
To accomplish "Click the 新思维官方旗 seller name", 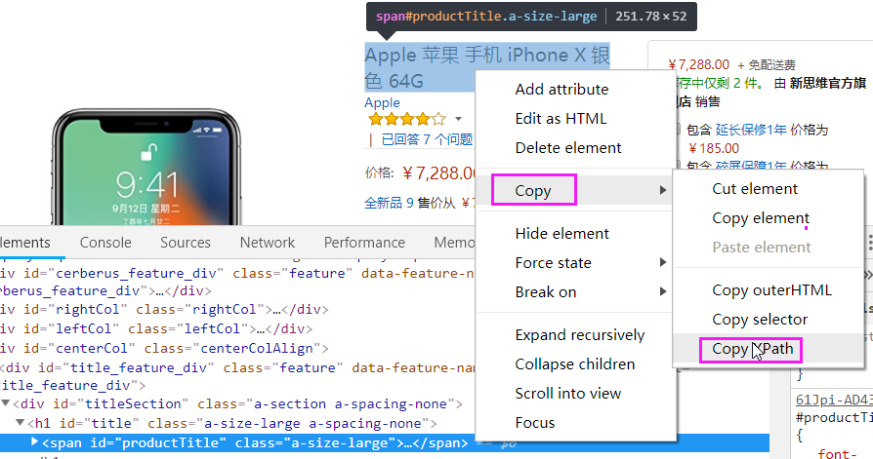I will pos(827,84).
